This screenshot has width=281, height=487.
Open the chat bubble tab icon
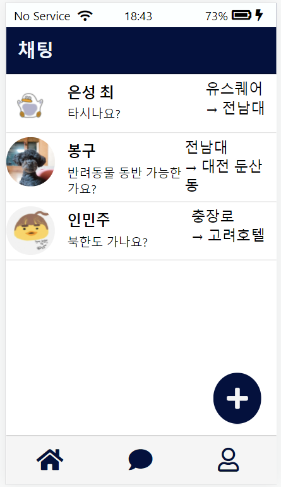click(x=140, y=459)
